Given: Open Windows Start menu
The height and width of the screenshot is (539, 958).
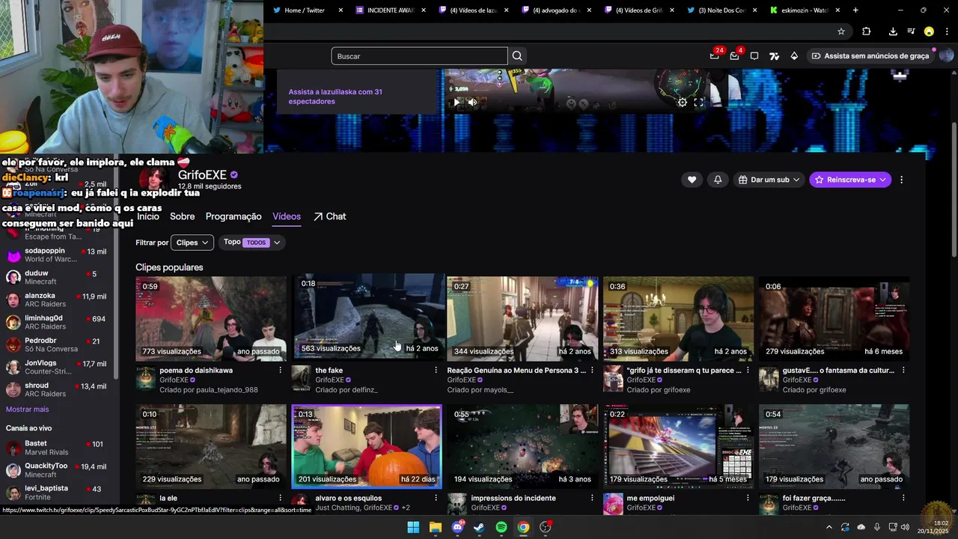Looking at the screenshot, I should click(413, 527).
